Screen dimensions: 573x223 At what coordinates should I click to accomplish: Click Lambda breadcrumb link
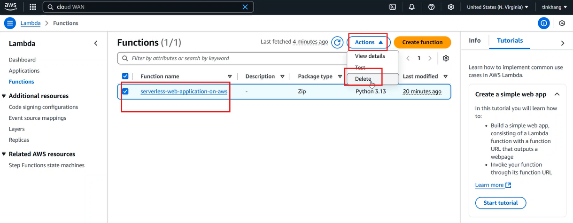tap(31, 23)
